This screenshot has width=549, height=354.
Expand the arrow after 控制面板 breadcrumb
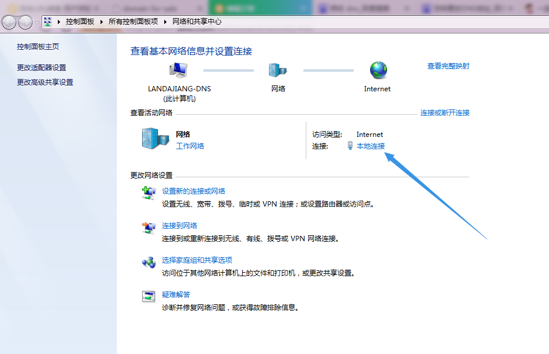click(x=102, y=22)
